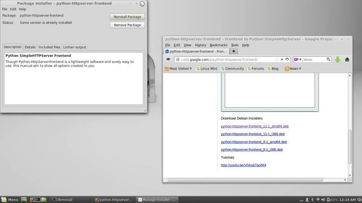Download python-httpserver-frontend_8-1_i386.deb
The height and width of the screenshot is (203, 362).
tap(252, 149)
